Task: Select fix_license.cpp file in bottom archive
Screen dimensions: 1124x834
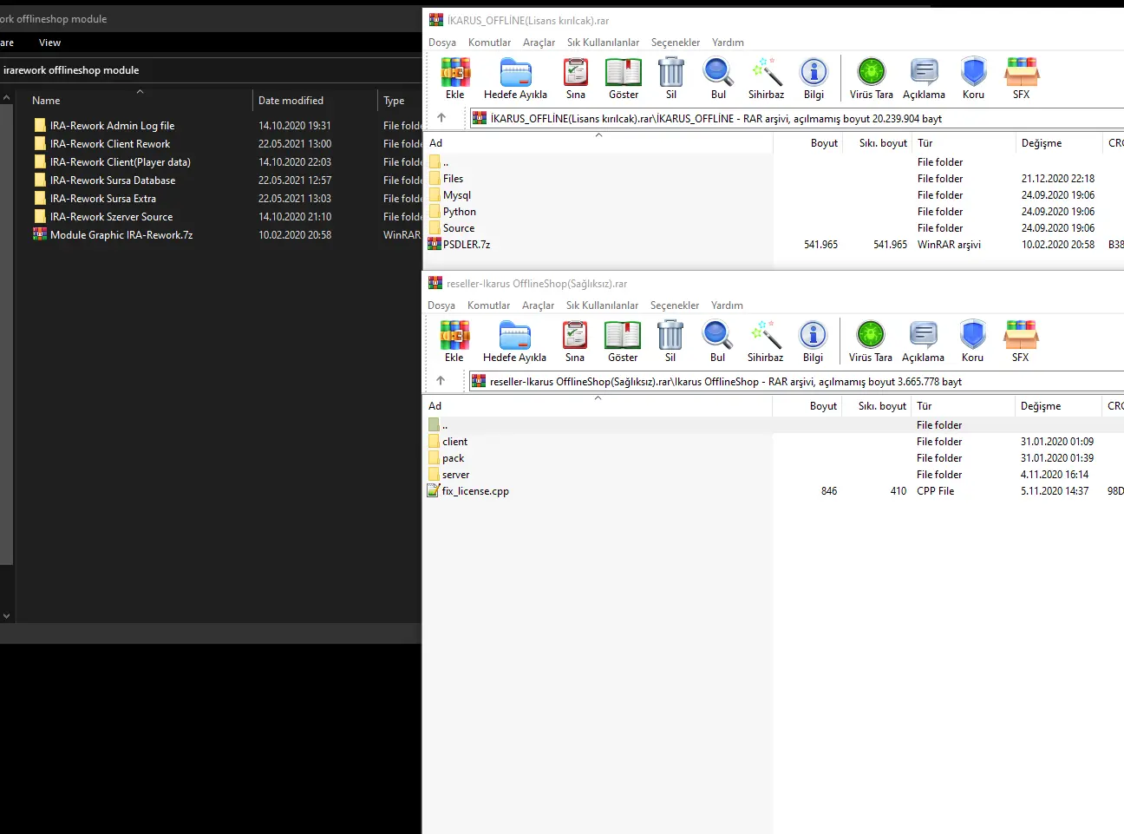Action: (x=474, y=491)
